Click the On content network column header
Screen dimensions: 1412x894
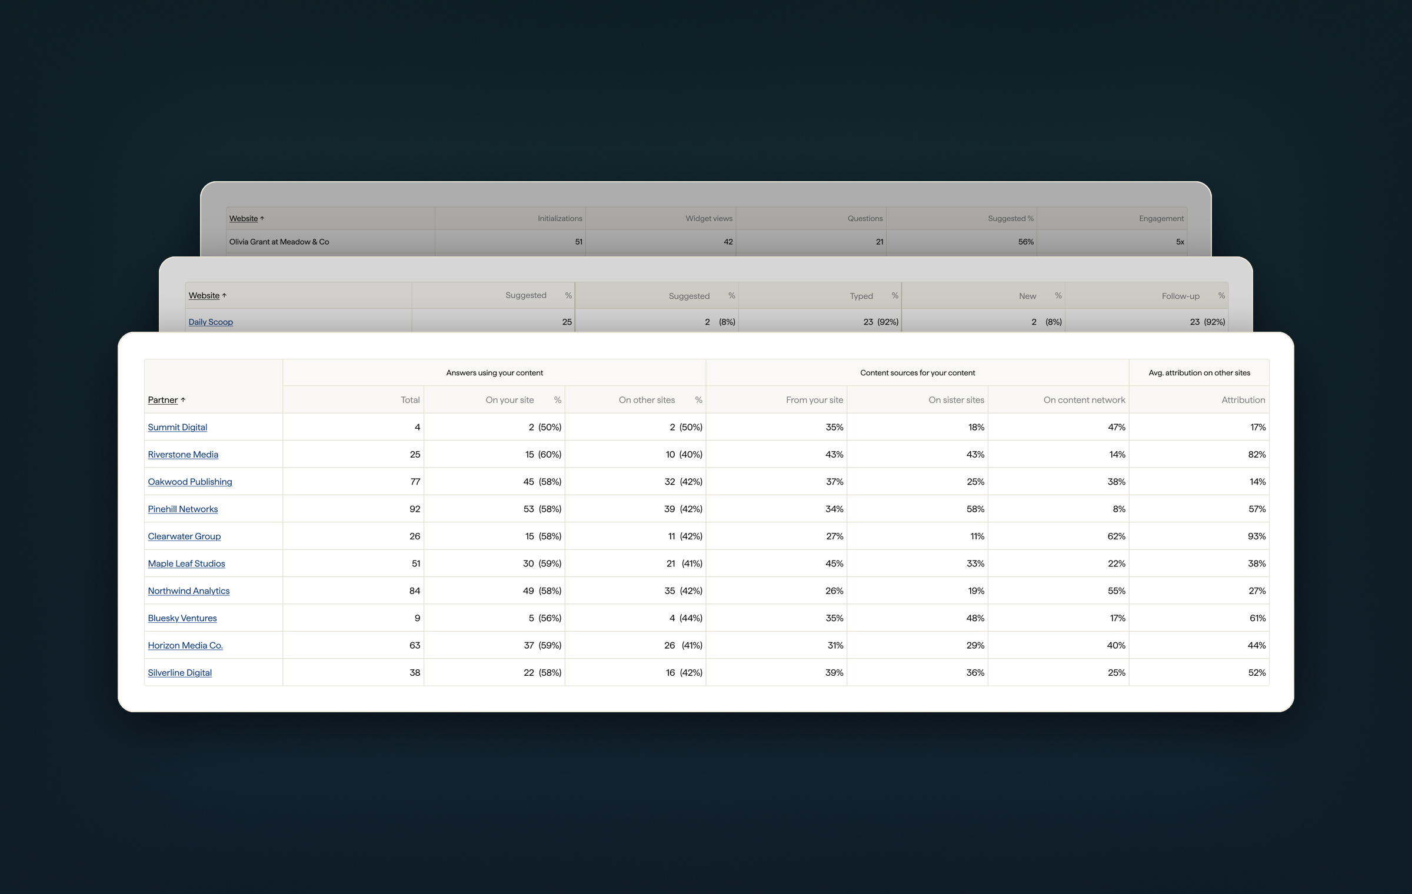1084,400
